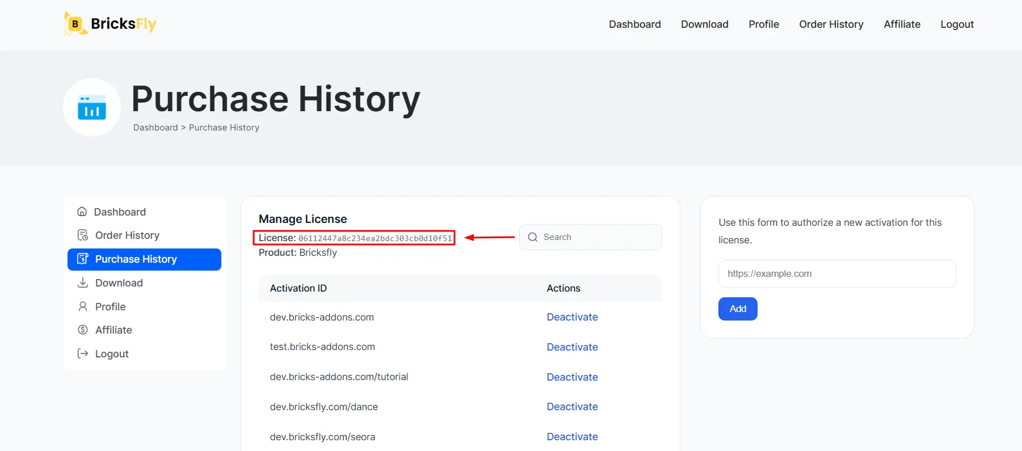Click the license key value
This screenshot has width=1022, height=451.
[375, 238]
